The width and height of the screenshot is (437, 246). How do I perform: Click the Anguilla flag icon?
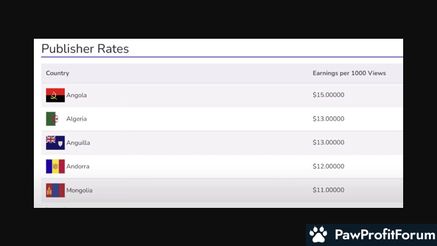[55, 143]
